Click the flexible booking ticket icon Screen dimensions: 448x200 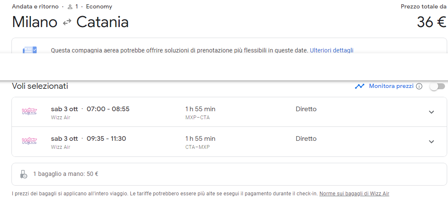pyautogui.click(x=29, y=50)
